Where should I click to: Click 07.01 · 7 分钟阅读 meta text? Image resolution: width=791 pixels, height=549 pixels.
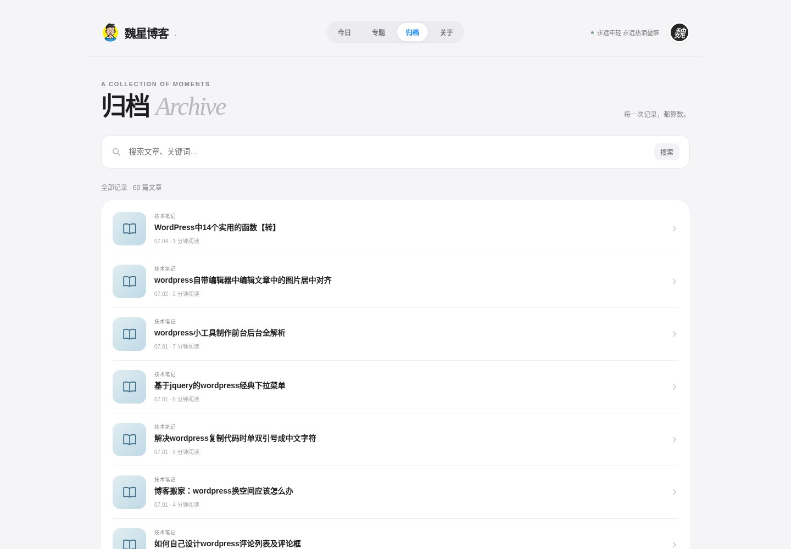click(177, 346)
